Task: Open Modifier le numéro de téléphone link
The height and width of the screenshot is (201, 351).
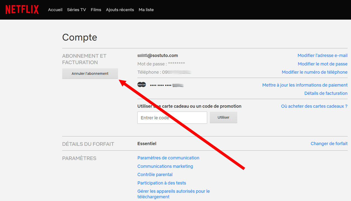Action: pyautogui.click(x=315, y=72)
